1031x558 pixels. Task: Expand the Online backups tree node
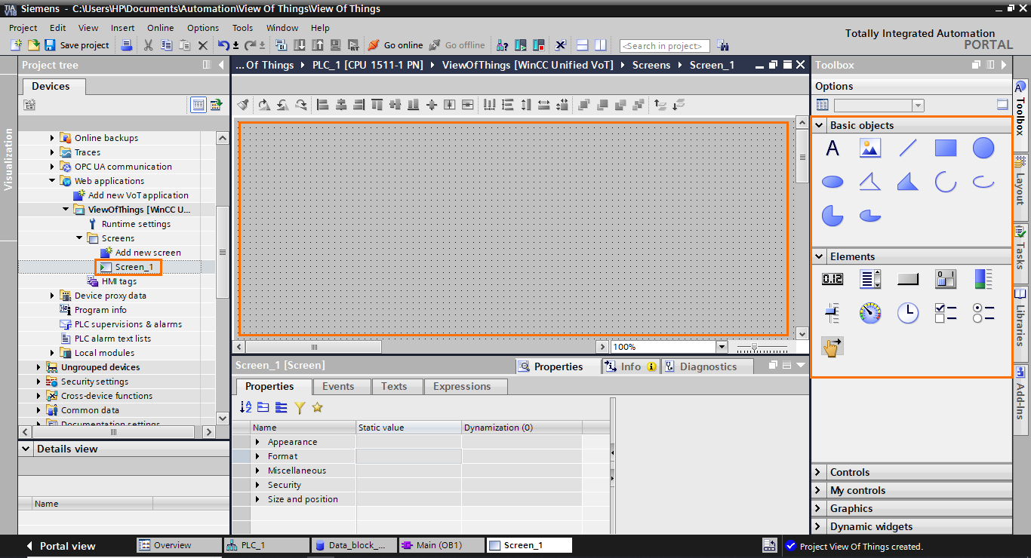(52, 138)
